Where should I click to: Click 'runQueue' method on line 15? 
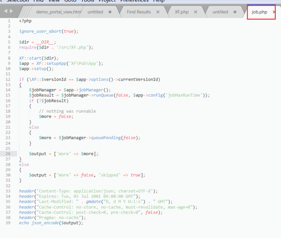pos(103,95)
